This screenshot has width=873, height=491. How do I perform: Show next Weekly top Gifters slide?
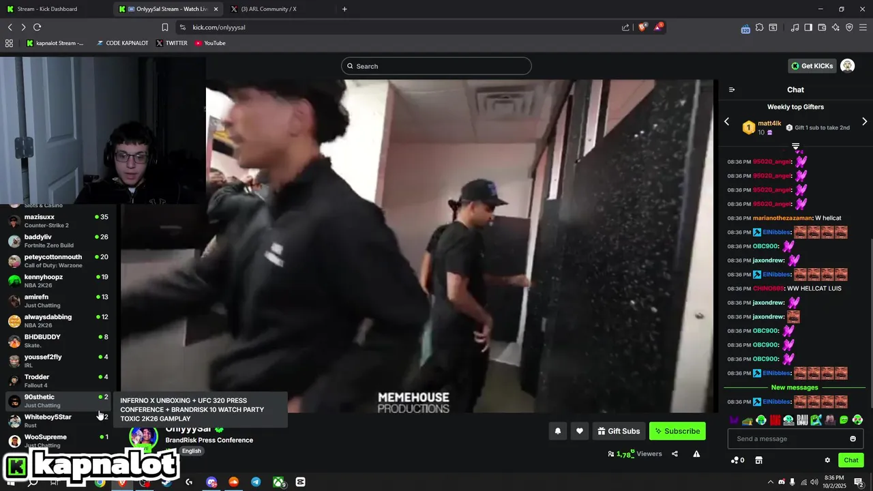click(x=864, y=121)
